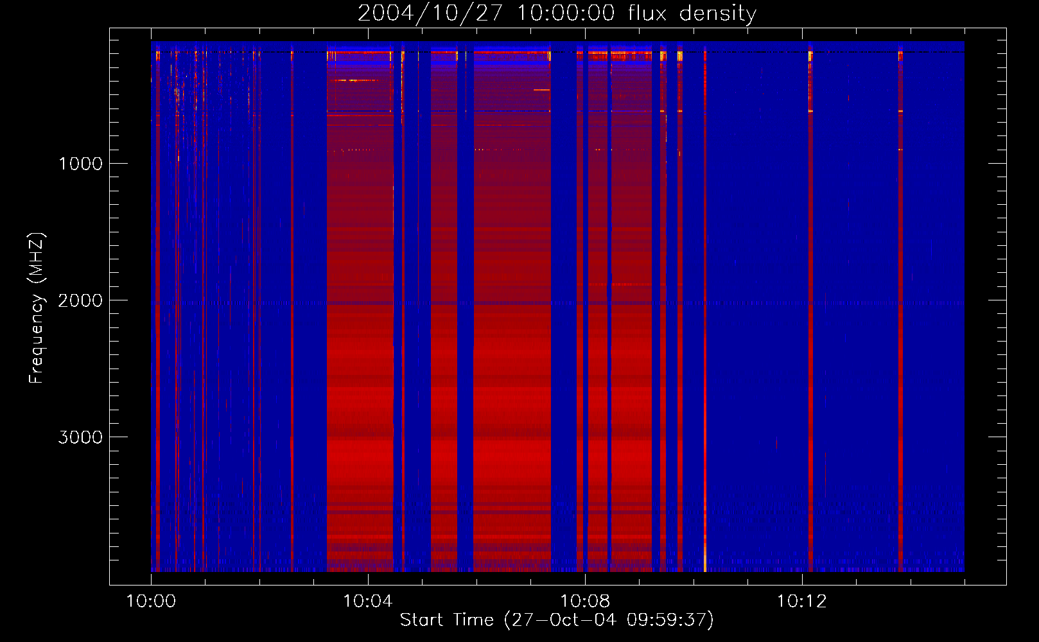Click the plot title '2004/10/27 10:00:00 flux density'

pyautogui.click(x=557, y=13)
